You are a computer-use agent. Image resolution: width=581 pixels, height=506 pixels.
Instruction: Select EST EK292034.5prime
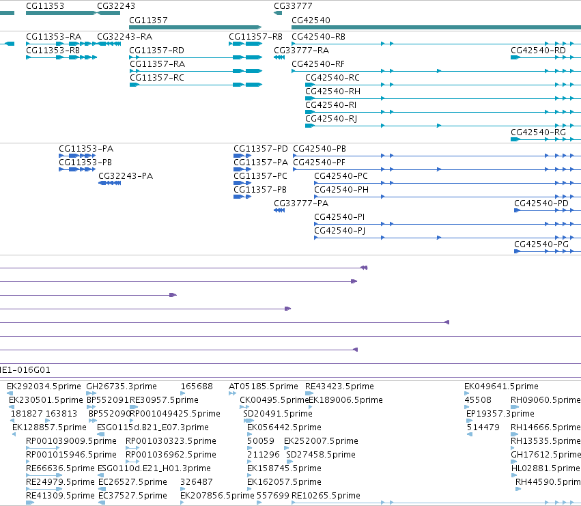(44, 386)
